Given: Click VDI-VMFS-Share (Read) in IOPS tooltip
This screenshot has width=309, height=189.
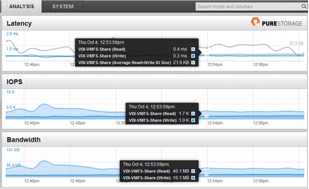Looking at the screenshot, I should [152, 114].
